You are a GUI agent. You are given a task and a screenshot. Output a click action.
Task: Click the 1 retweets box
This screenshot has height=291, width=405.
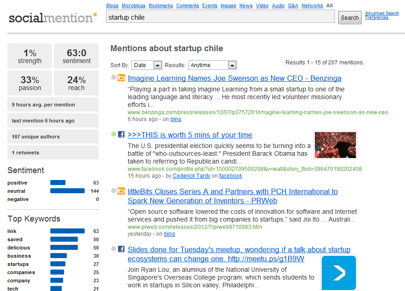(53, 152)
